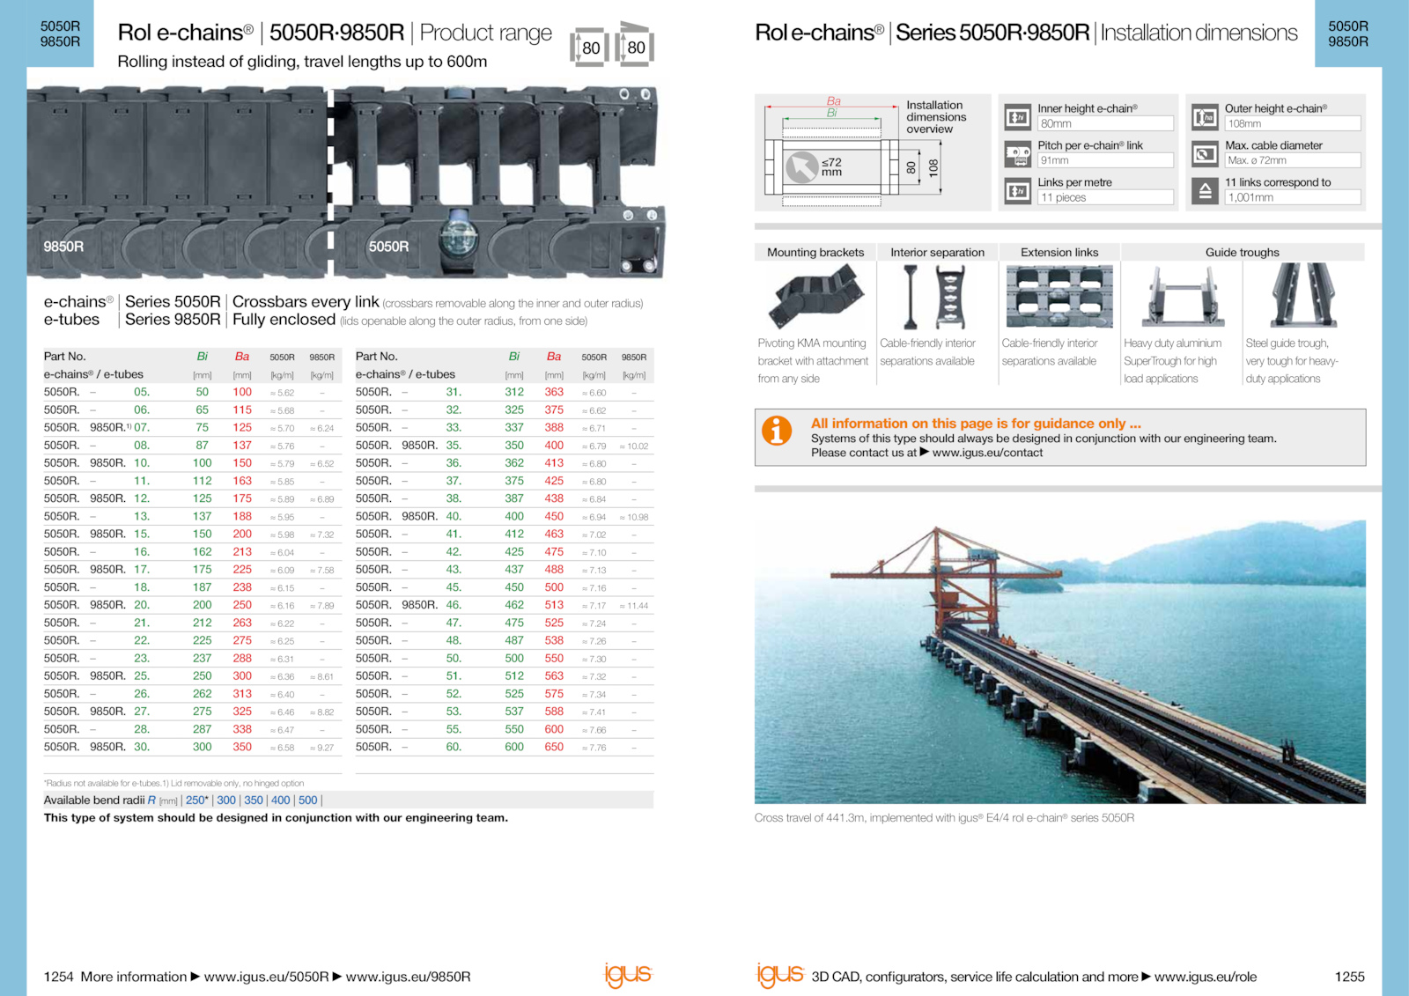
Task: Open the aluminium SuperTrough guide trough image
Action: point(1181,297)
